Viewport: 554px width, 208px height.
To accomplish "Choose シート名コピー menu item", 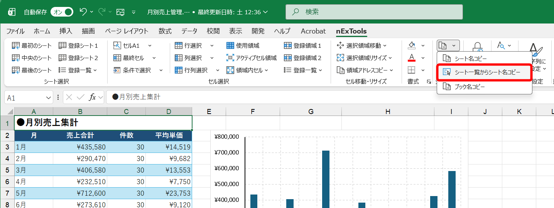I will (x=485, y=59).
